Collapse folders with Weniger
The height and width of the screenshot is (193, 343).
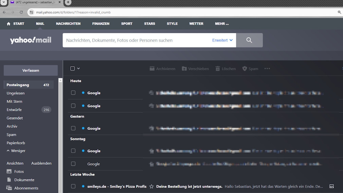pyautogui.click(x=16, y=151)
